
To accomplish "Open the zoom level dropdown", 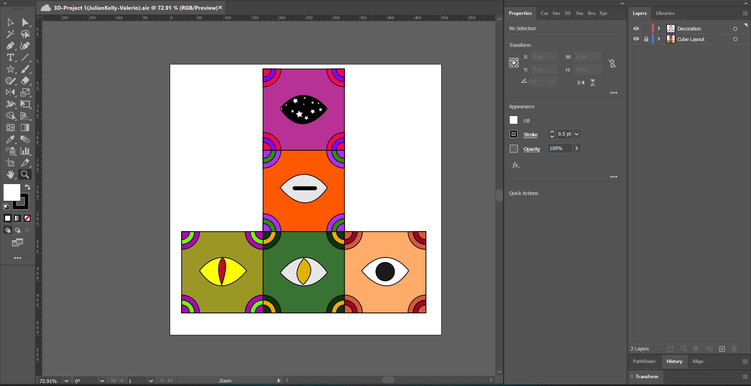I will [66, 381].
